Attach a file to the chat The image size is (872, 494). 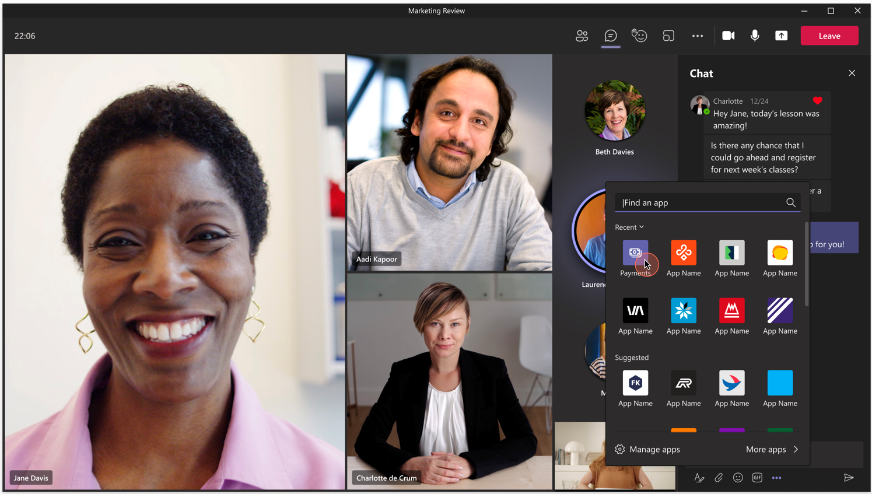tap(718, 478)
